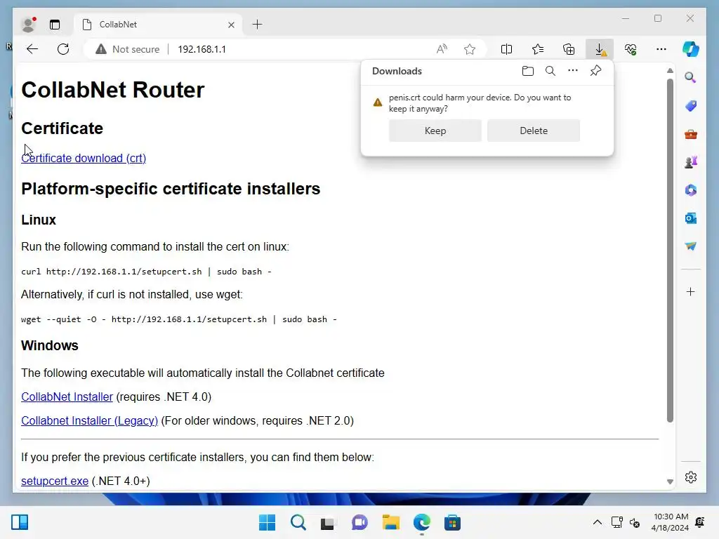Open tab actions menu icon
719x539 pixels.
(55, 25)
